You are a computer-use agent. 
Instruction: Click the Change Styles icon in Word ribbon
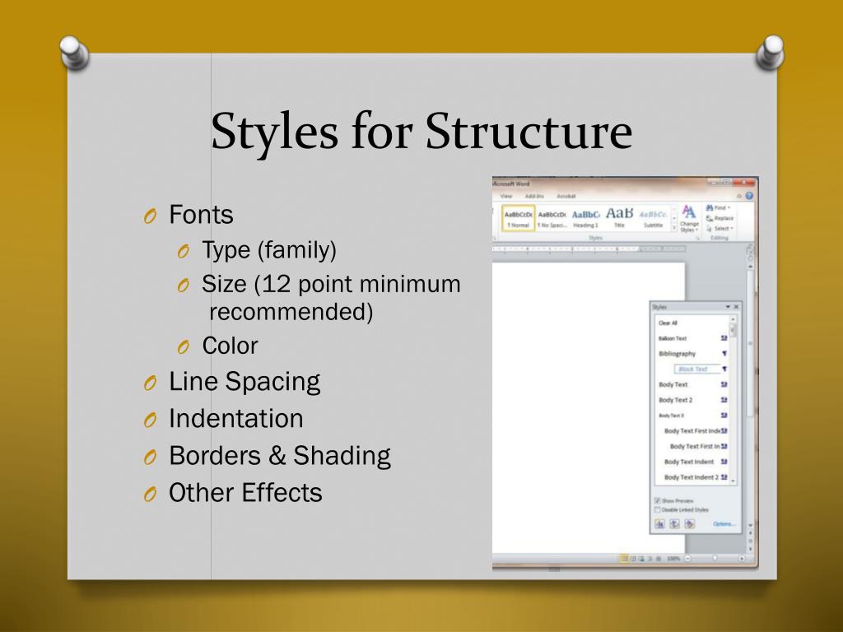pos(689,211)
